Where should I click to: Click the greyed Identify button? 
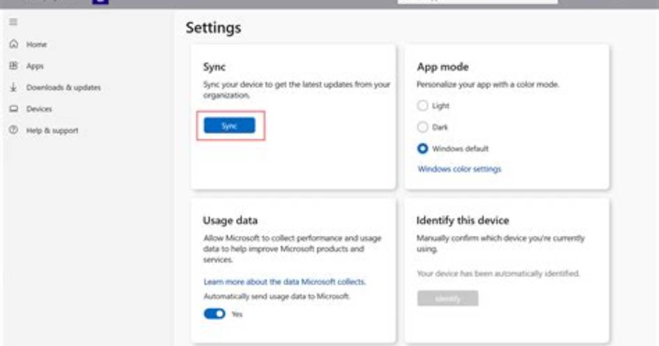click(447, 298)
